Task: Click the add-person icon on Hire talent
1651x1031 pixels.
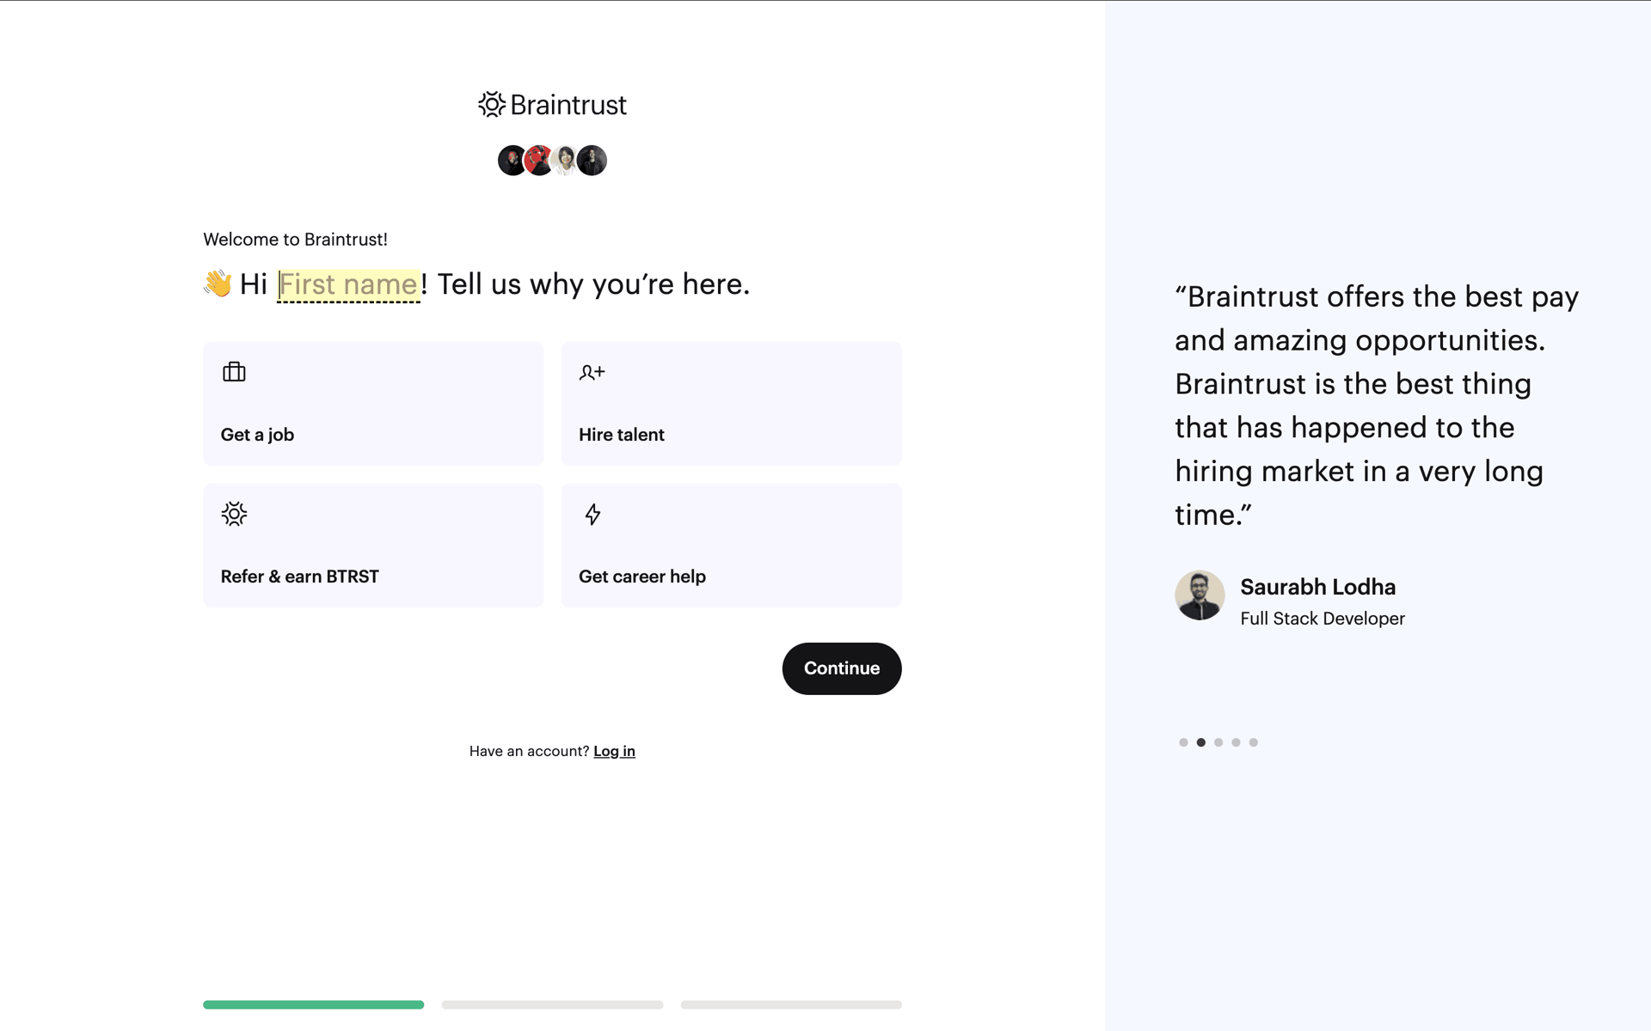Action: click(x=592, y=372)
